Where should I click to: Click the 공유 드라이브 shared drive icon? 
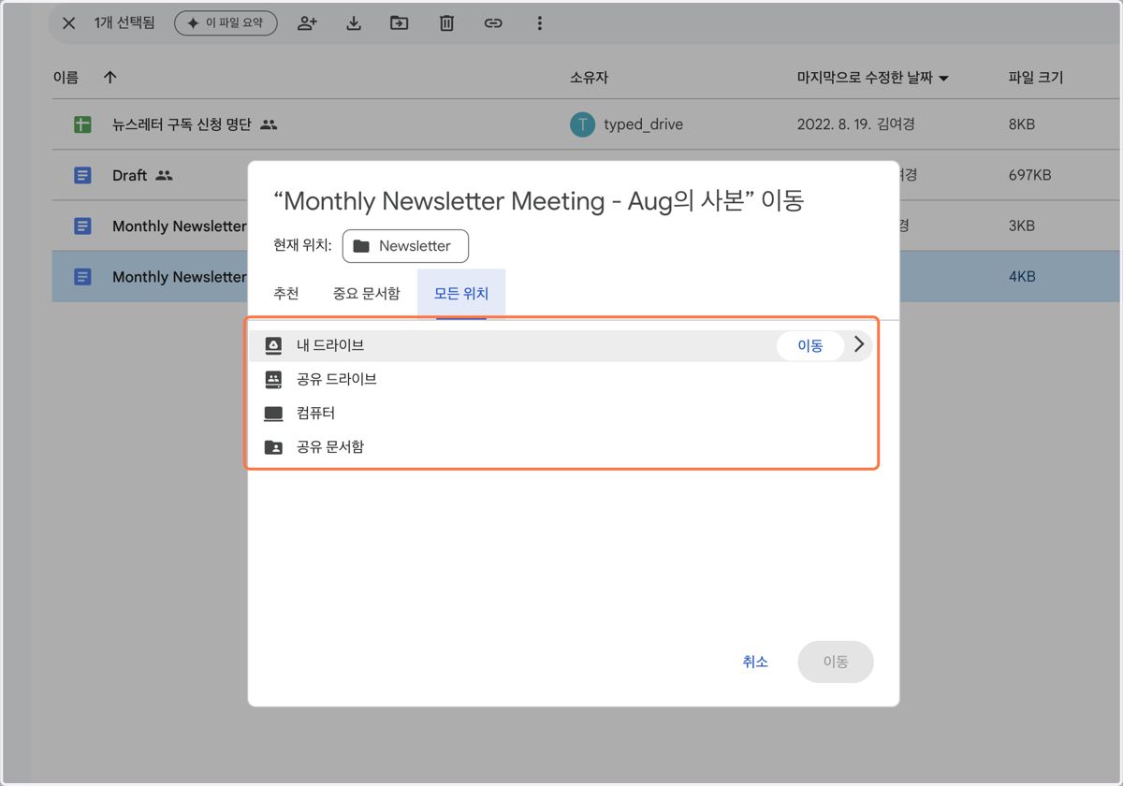tap(273, 379)
